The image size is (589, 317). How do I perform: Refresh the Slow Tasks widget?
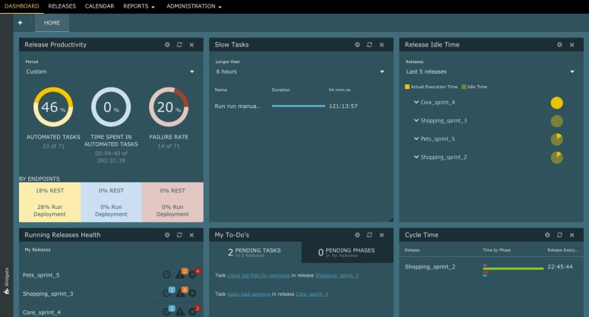(x=369, y=45)
